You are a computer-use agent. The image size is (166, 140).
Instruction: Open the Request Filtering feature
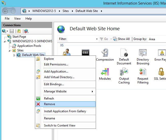pyautogui.click(x=143, y=72)
